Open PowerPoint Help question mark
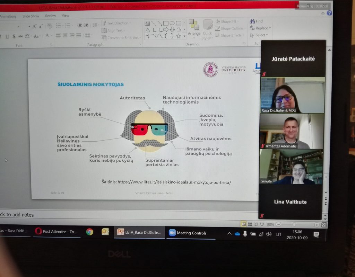Viewport: 355px width, 277px height. (x=329, y=13)
